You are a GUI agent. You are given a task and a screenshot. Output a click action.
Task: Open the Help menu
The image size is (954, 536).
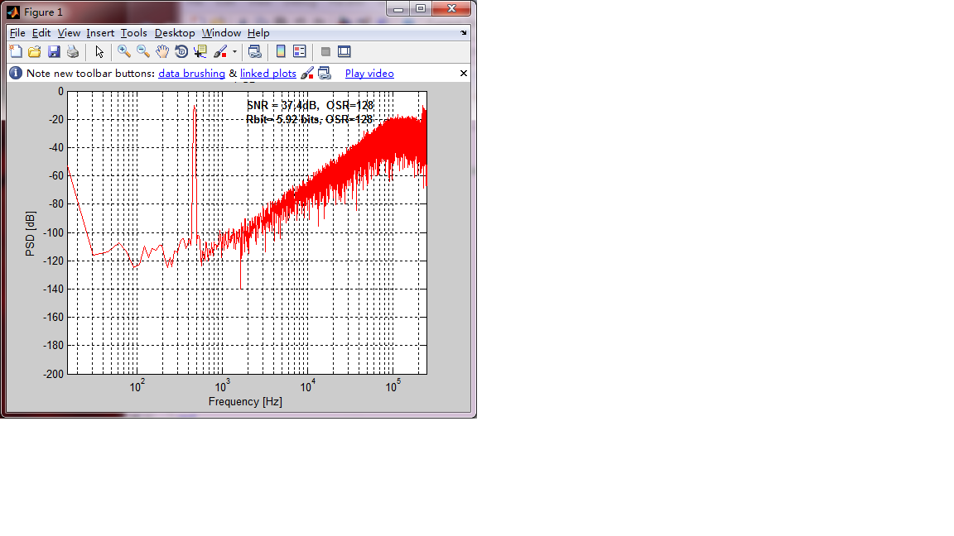click(x=258, y=33)
